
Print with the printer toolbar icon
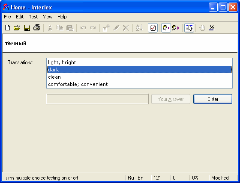click(37, 28)
